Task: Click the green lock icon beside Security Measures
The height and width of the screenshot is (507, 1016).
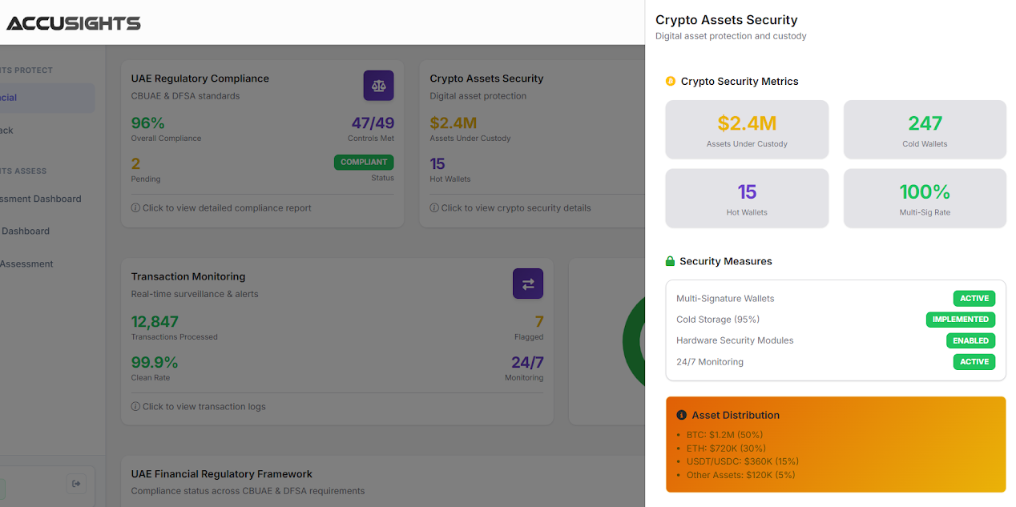Action: click(670, 261)
